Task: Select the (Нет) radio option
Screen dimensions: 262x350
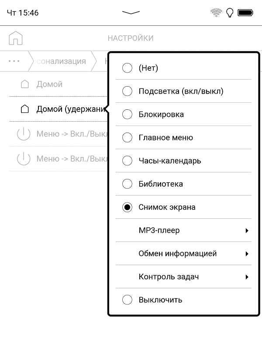Action: [127, 68]
